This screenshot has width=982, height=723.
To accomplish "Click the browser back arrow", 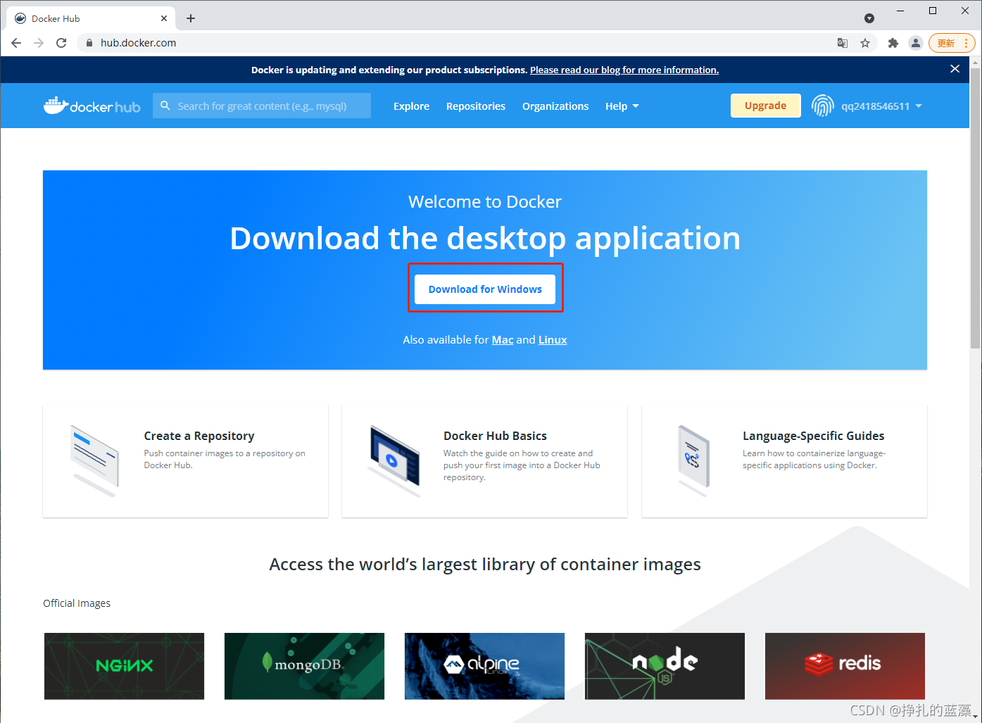I will [16, 43].
